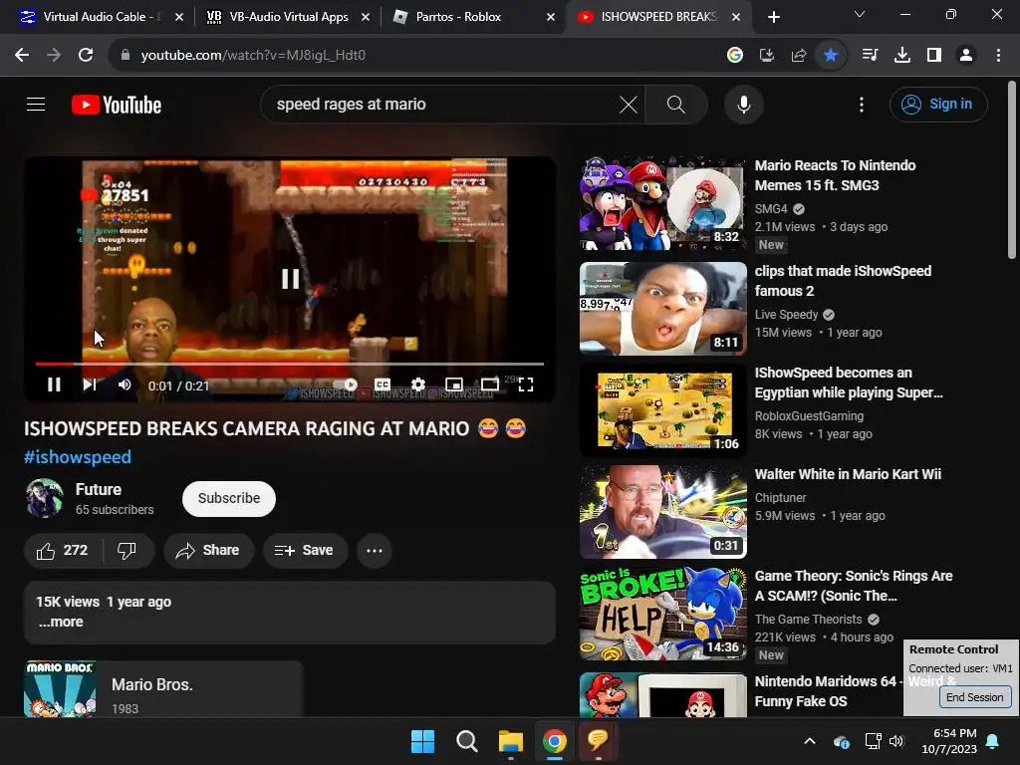Open Walter White in Mario Kart Wii
The height and width of the screenshot is (765, 1020).
click(x=848, y=474)
